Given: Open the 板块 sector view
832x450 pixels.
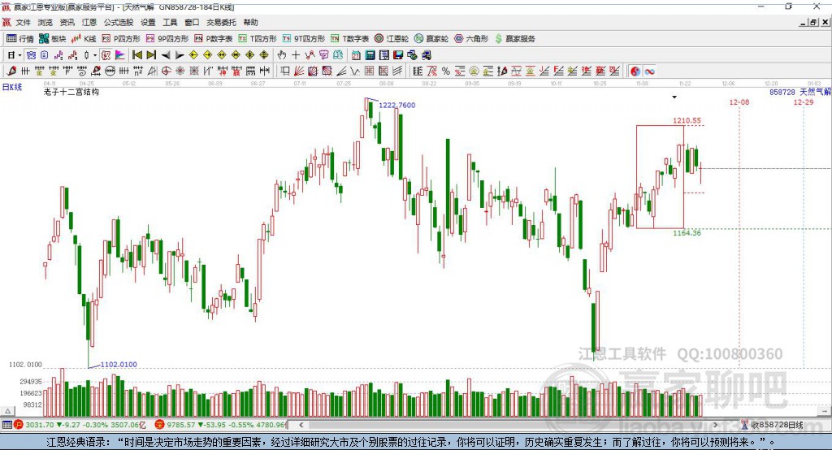Looking at the screenshot, I should click(53, 39).
